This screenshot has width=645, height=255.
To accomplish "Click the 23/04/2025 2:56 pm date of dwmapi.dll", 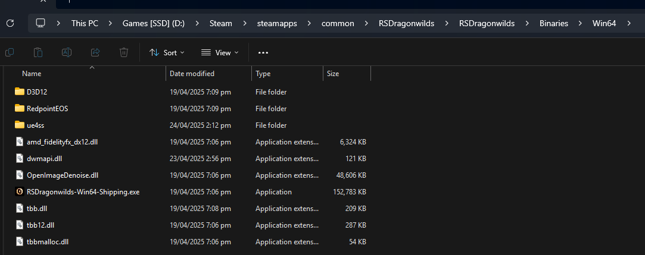I will point(200,159).
